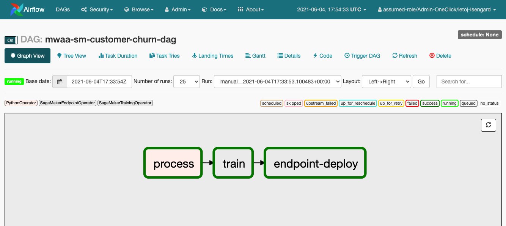506x226 pixels.
Task: Click the up_for_reschedule status legend
Action: click(358, 103)
